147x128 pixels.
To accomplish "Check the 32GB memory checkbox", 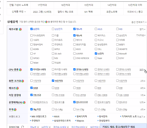I will tap(53, 88).
